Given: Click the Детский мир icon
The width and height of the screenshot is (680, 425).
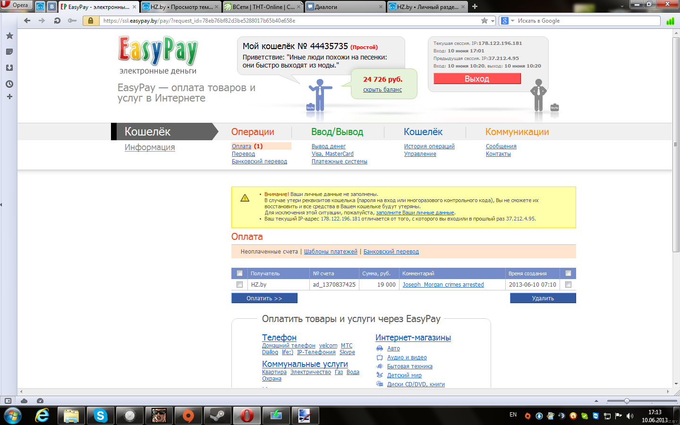Looking at the screenshot, I should click(x=380, y=375).
